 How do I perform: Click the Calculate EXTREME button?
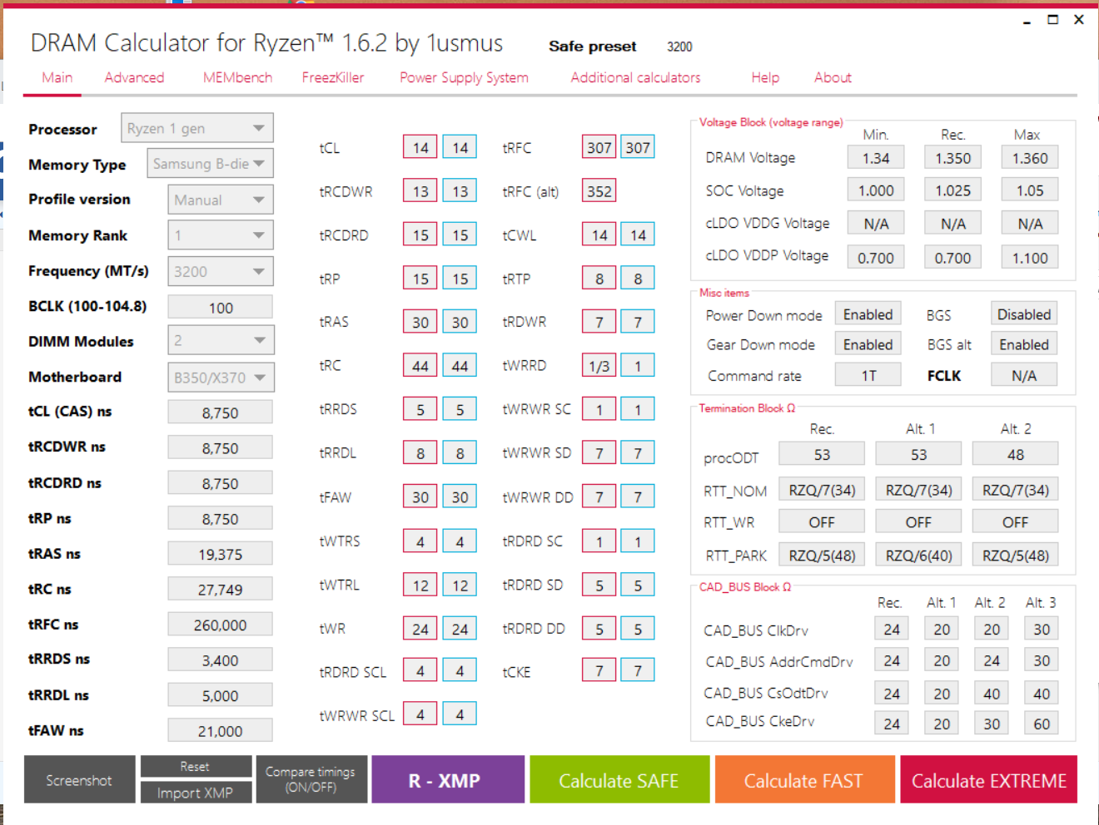(988, 779)
